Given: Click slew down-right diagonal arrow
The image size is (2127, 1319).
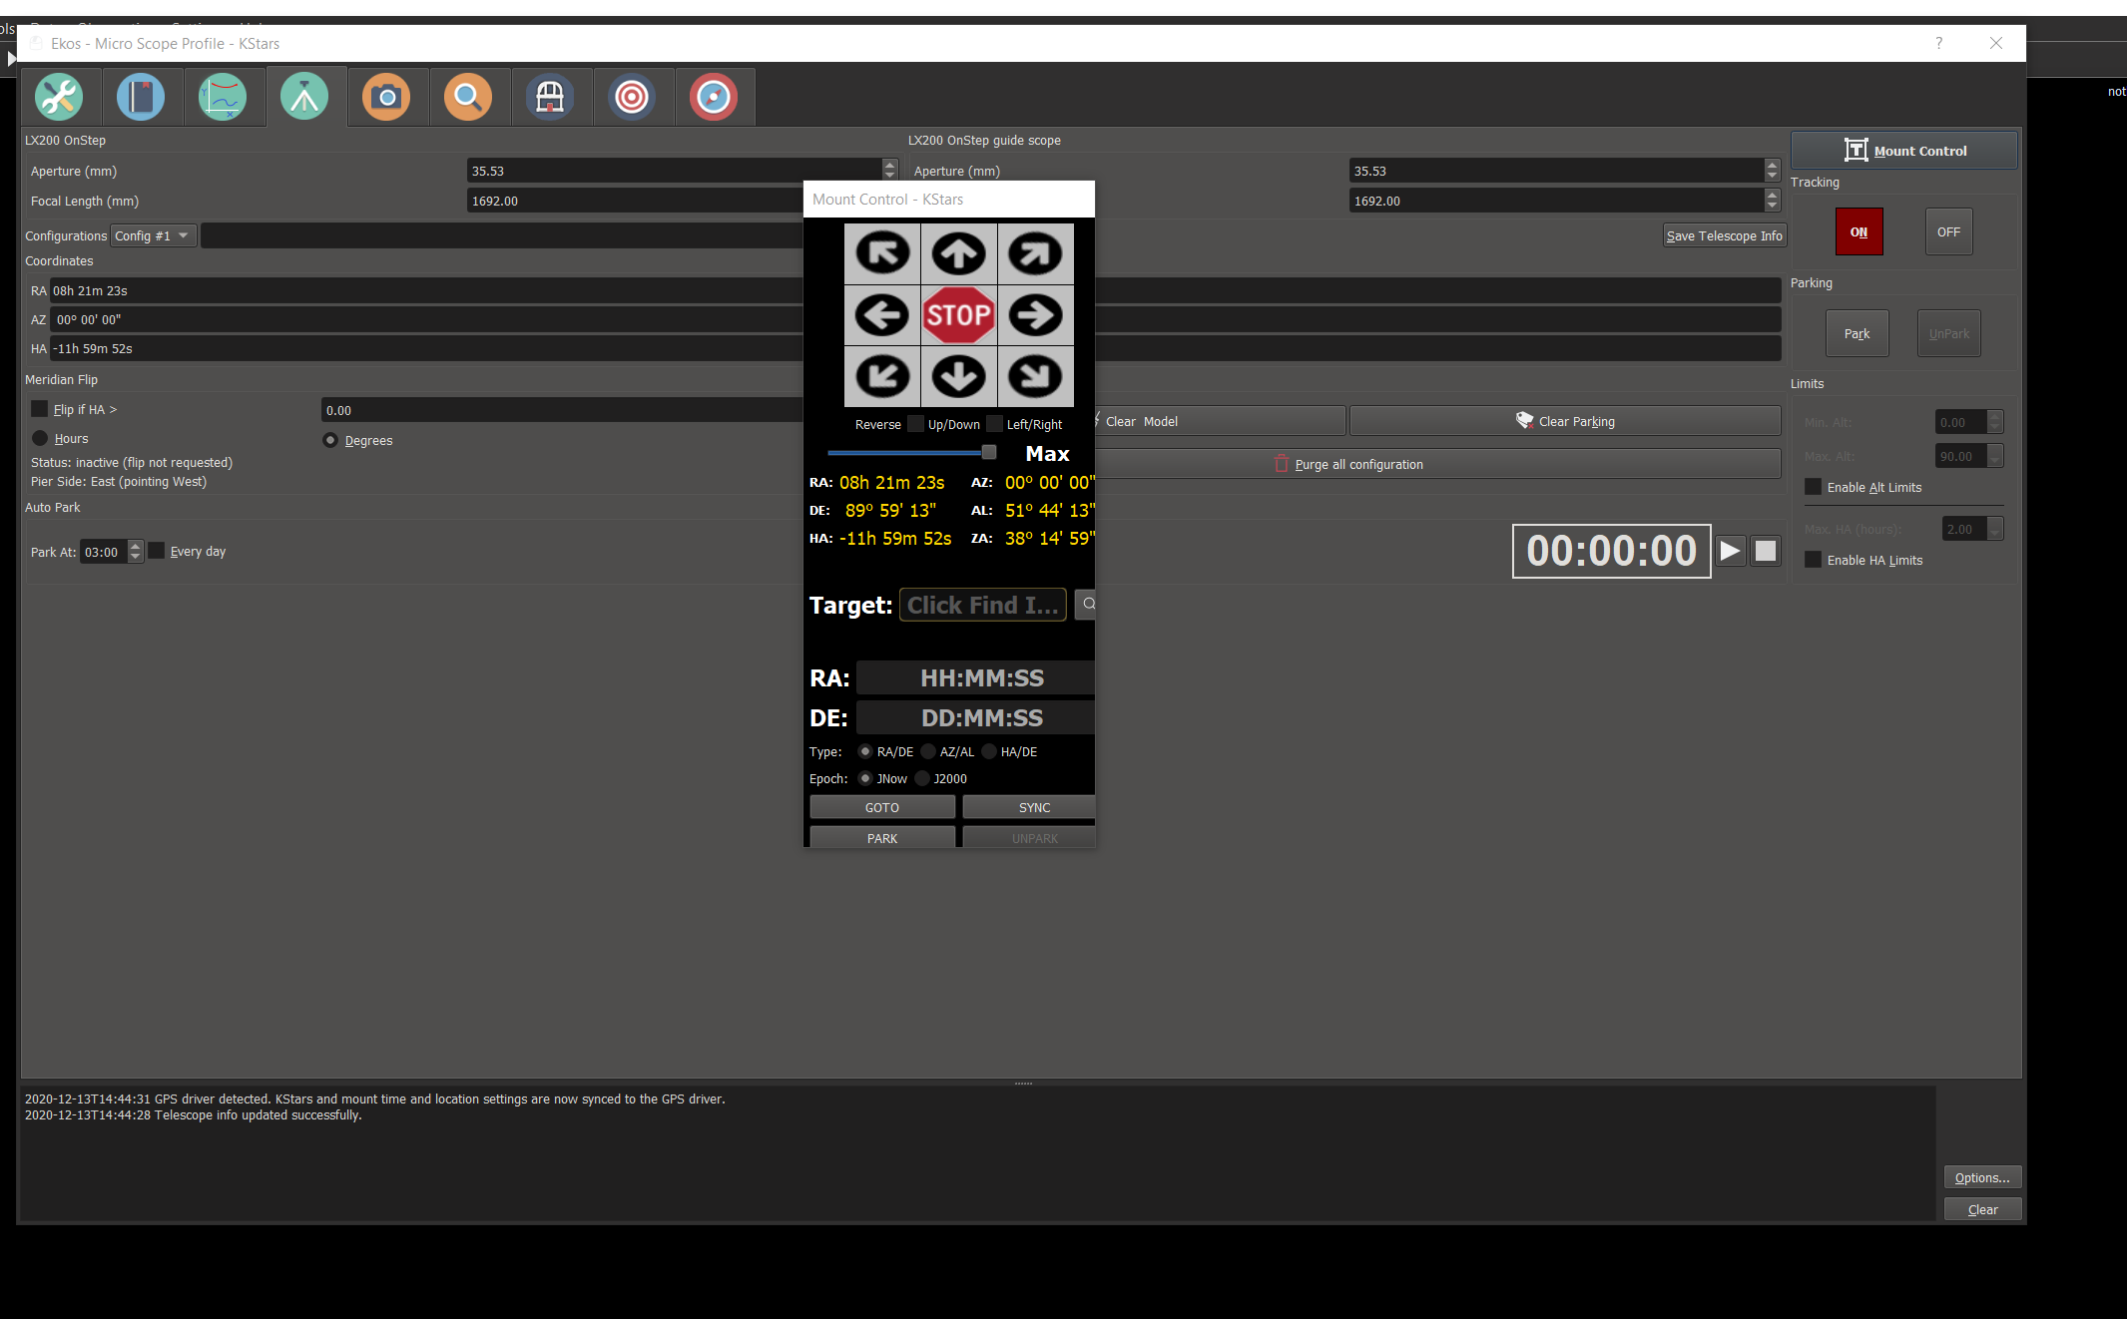Looking at the screenshot, I should (1035, 376).
